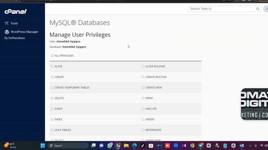268x150 pixels.
Task: Open File Explorer from the taskbar
Action: coord(126,145)
